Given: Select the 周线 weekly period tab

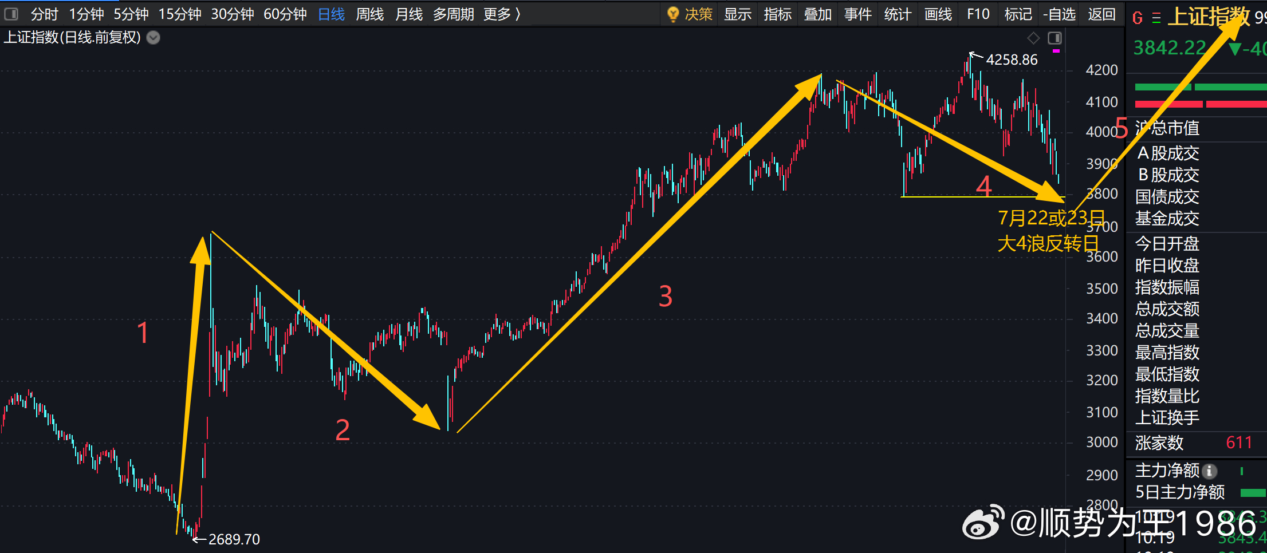Looking at the screenshot, I should coord(370,14).
